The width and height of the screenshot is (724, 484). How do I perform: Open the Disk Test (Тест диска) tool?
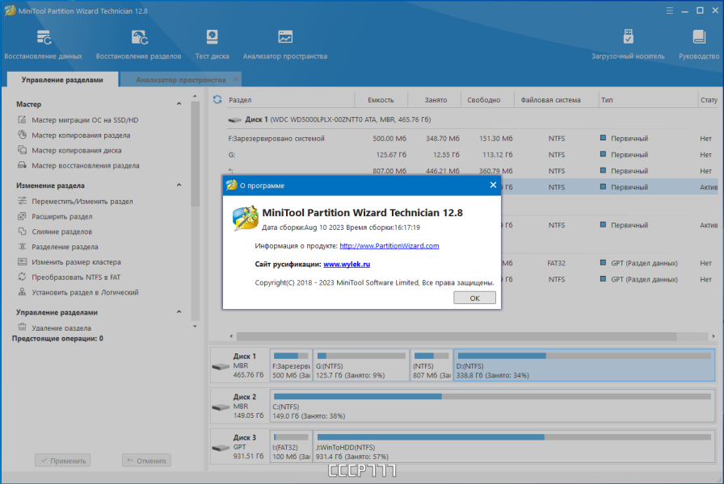click(212, 44)
